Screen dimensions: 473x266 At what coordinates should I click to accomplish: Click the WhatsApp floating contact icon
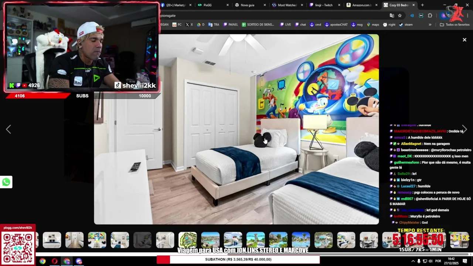point(6,182)
